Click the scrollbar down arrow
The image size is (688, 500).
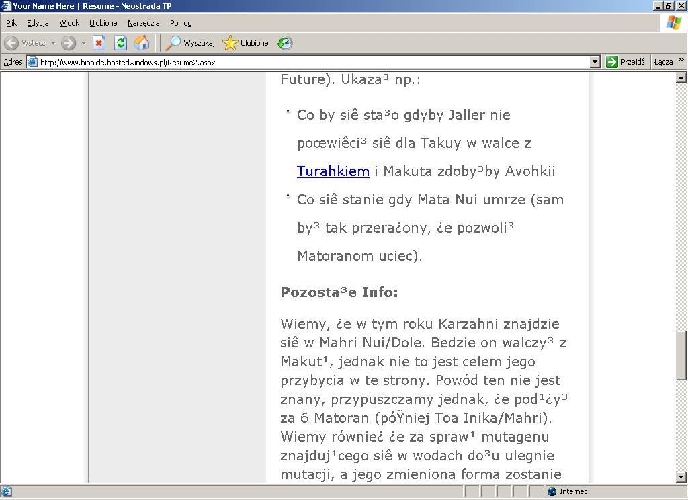pos(681,476)
